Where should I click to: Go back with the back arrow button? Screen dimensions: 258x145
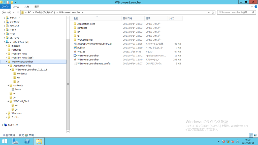pyautogui.click(x=4, y=13)
